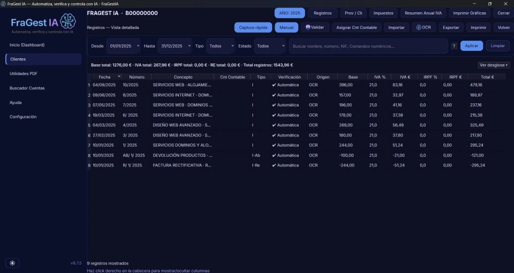This screenshot has width=514, height=273.
Task: Click the FraGest IA brain logo
Action: pyautogui.click(x=68, y=21)
